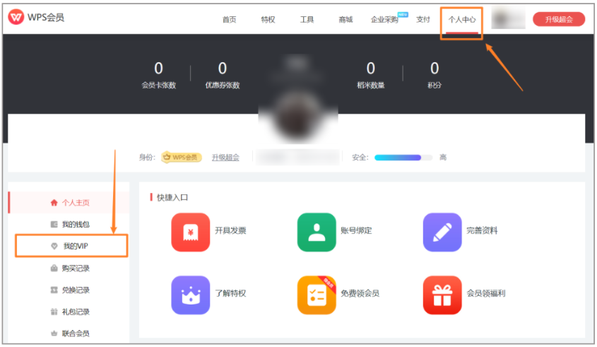The width and height of the screenshot is (597, 347).
Task: Open the 支付 navigation item
Action: [423, 19]
